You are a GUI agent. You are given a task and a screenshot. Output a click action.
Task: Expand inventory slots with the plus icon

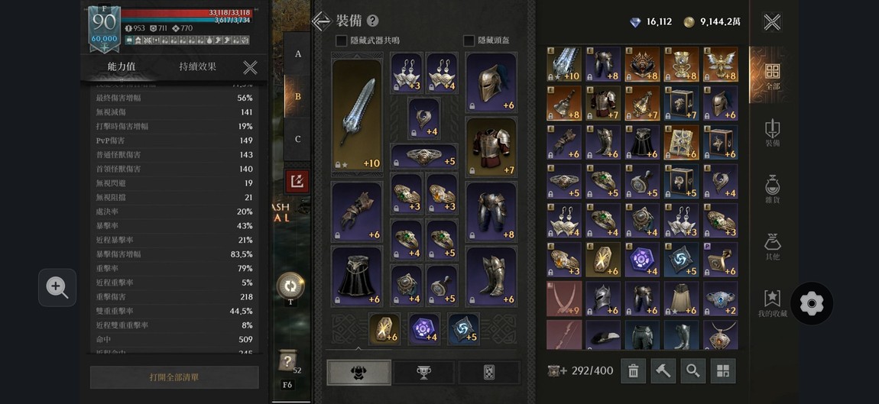(x=556, y=371)
